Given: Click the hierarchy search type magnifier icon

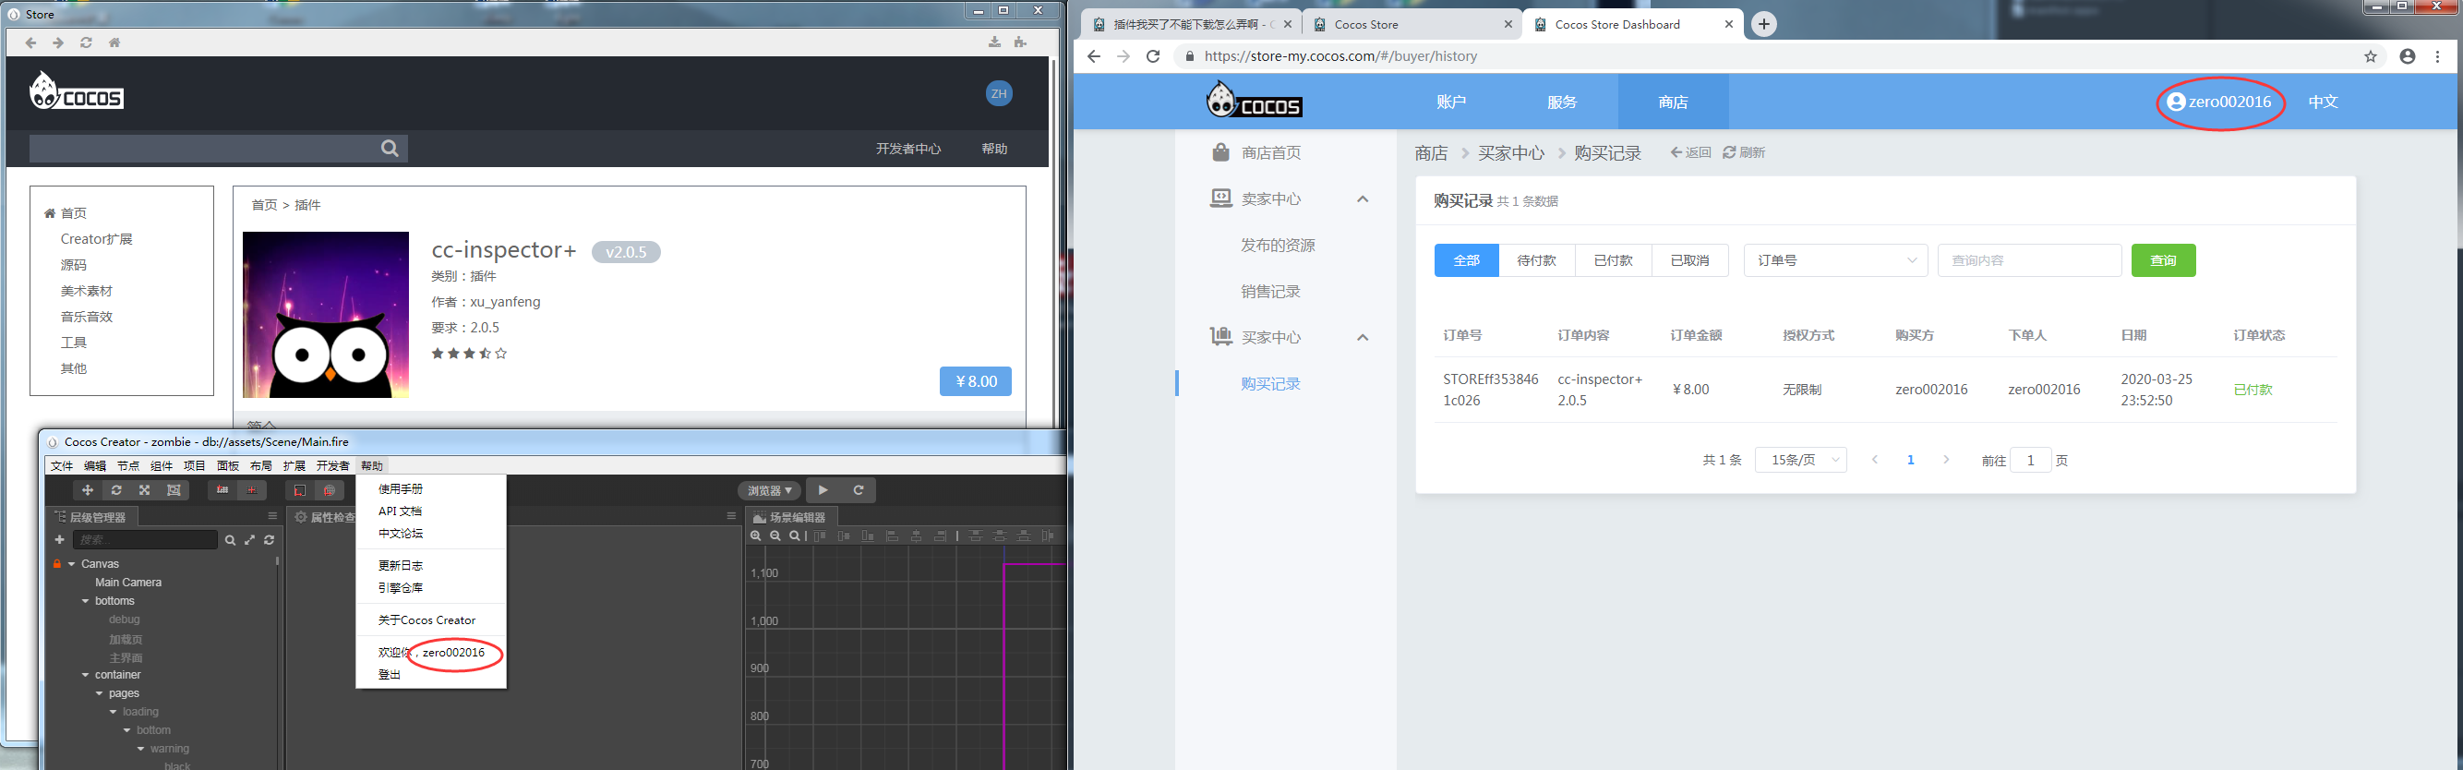Looking at the screenshot, I should click(x=230, y=539).
